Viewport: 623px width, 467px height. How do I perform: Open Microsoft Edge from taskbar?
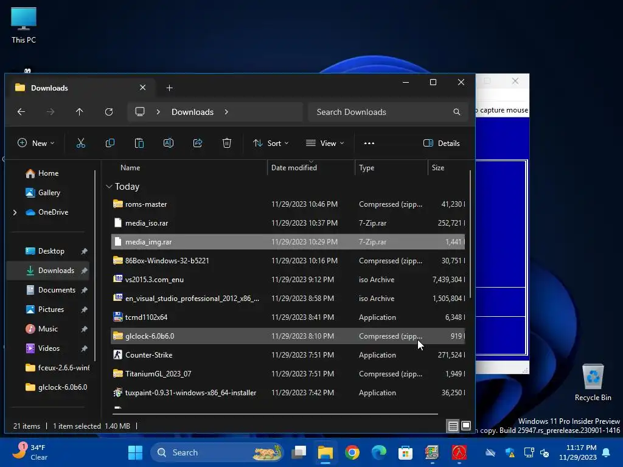coord(378,452)
